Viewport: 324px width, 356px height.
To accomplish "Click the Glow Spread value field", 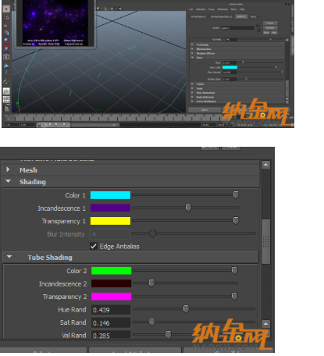I will point(230,73).
